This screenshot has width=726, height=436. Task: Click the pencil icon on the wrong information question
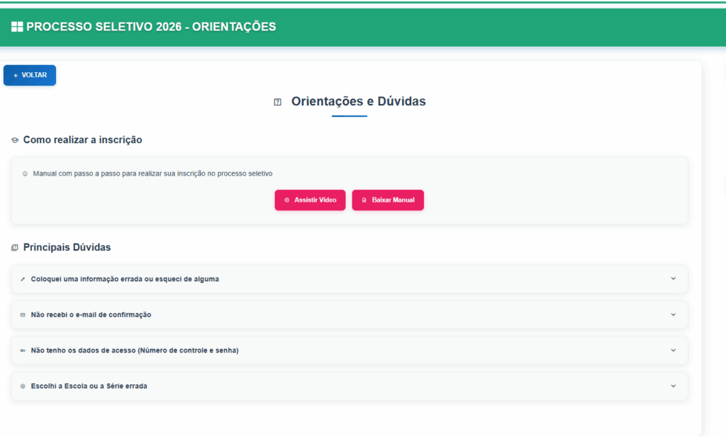click(23, 280)
